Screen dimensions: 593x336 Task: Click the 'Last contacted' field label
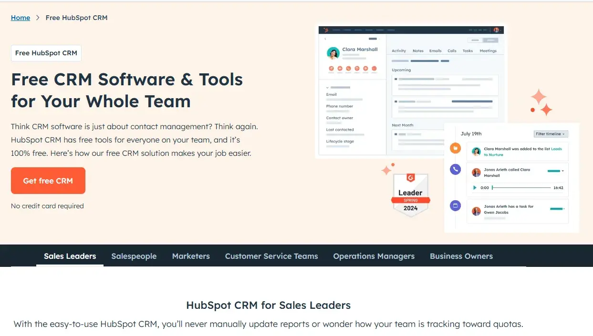coord(340,130)
